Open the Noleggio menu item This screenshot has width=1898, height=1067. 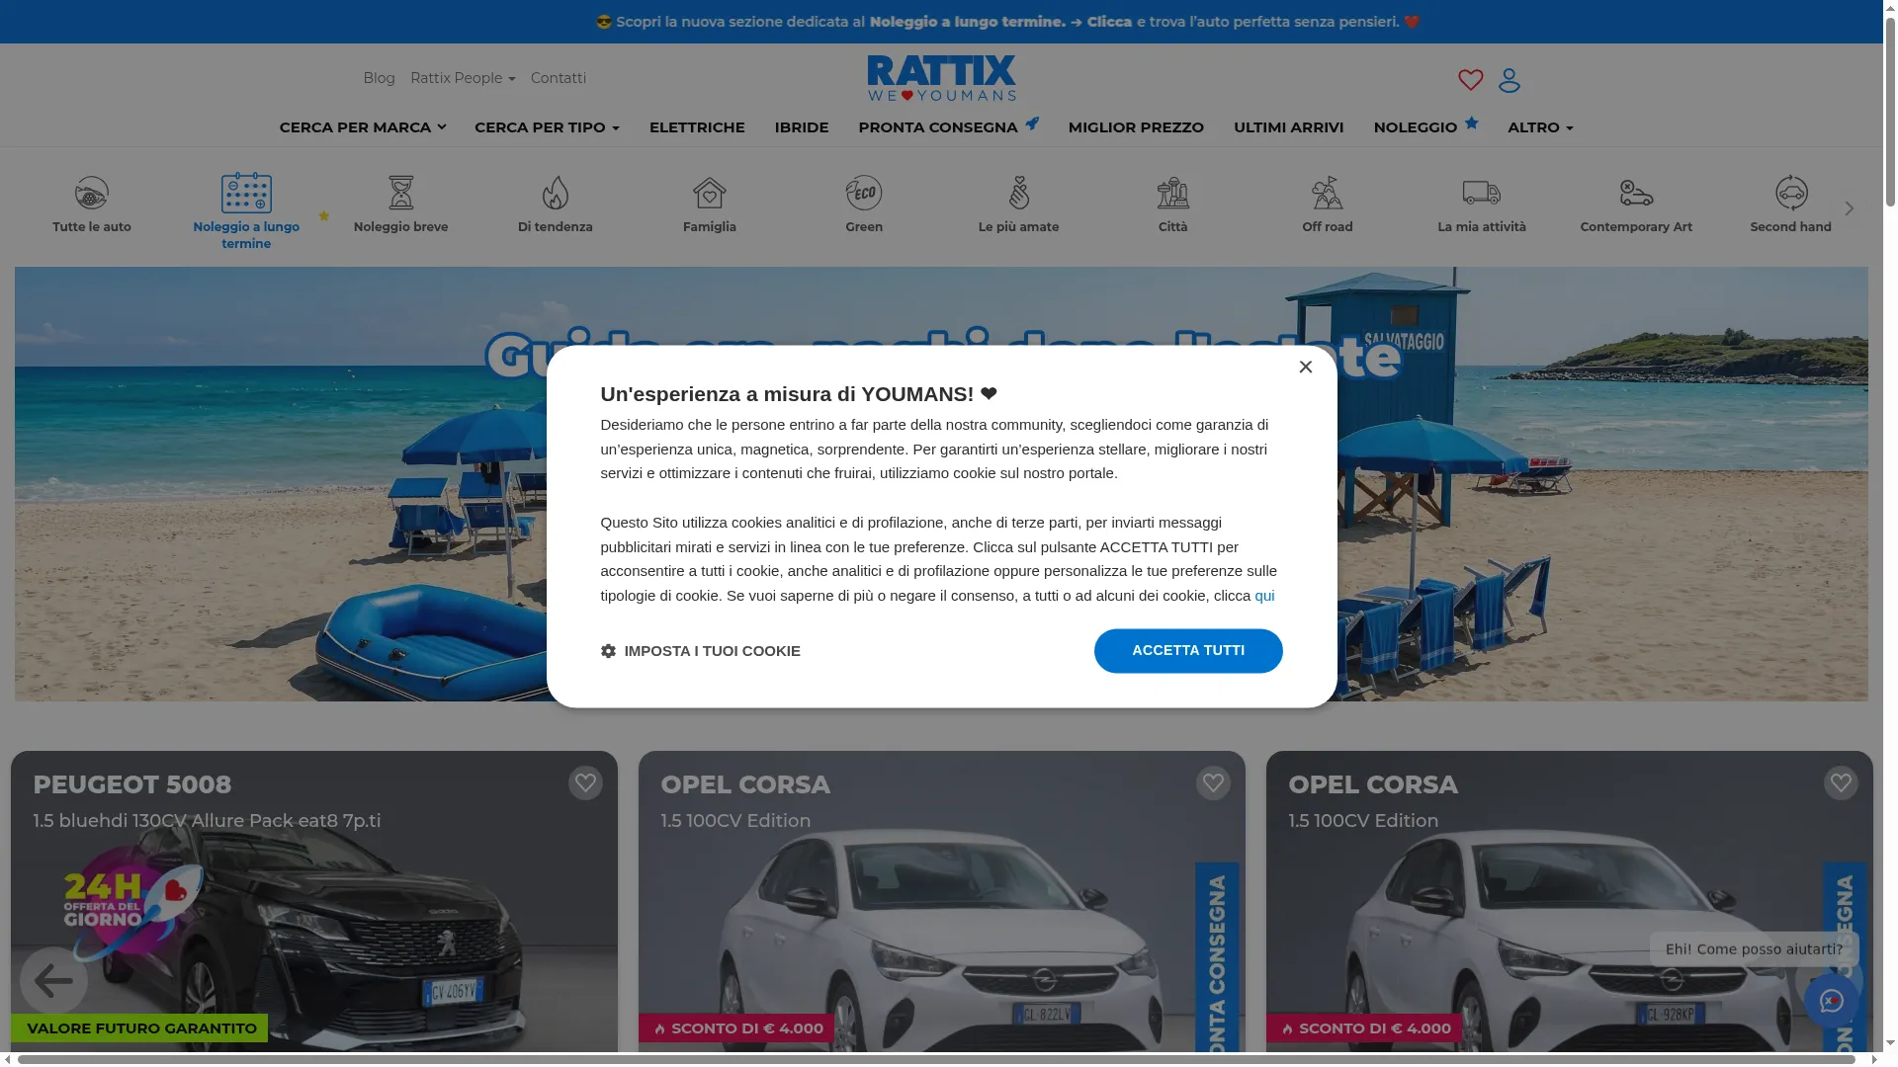1425,126
